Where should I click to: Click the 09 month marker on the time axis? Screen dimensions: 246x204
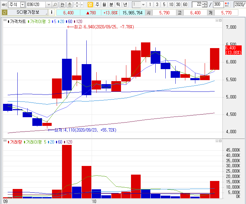pyautogui.click(x=5, y=201)
